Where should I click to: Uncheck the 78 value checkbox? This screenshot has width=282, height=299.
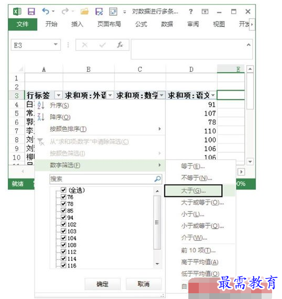pyautogui.click(x=63, y=204)
